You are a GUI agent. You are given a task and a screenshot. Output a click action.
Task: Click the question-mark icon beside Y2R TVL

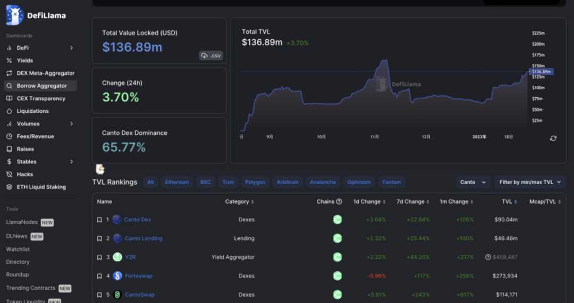click(x=487, y=257)
